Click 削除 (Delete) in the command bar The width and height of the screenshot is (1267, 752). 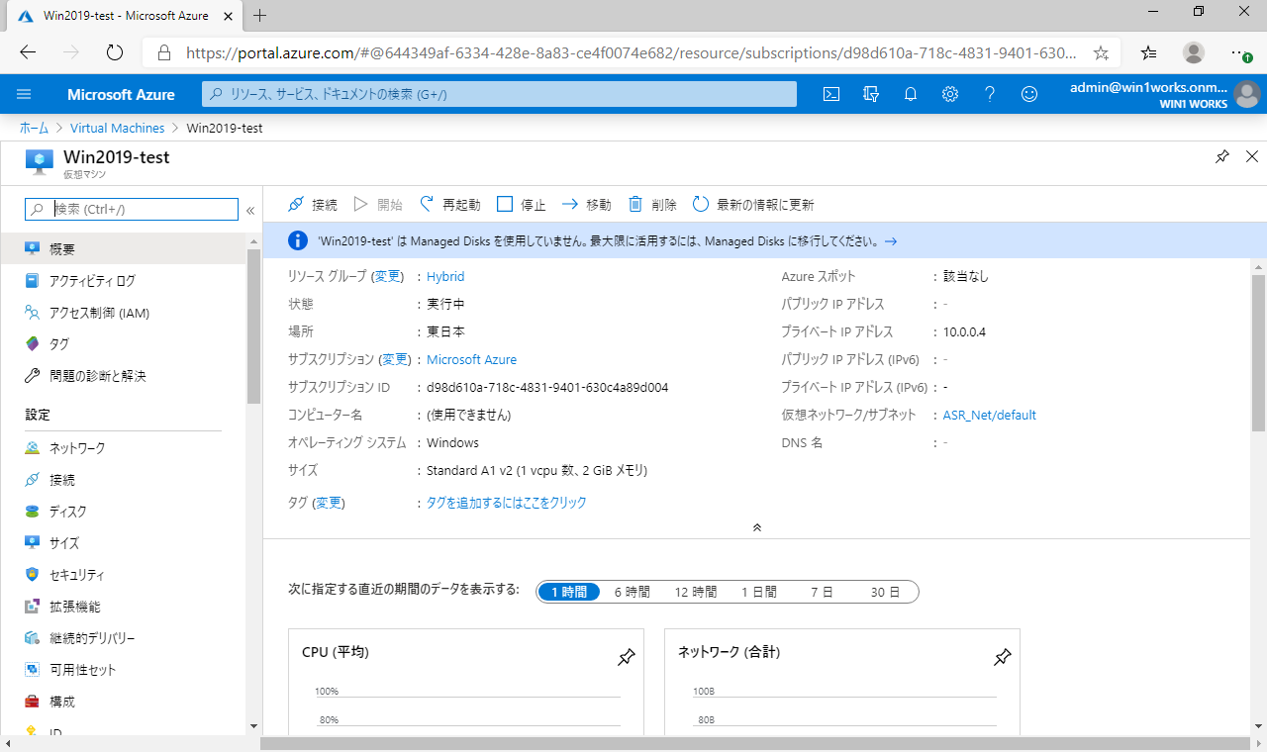pos(653,205)
